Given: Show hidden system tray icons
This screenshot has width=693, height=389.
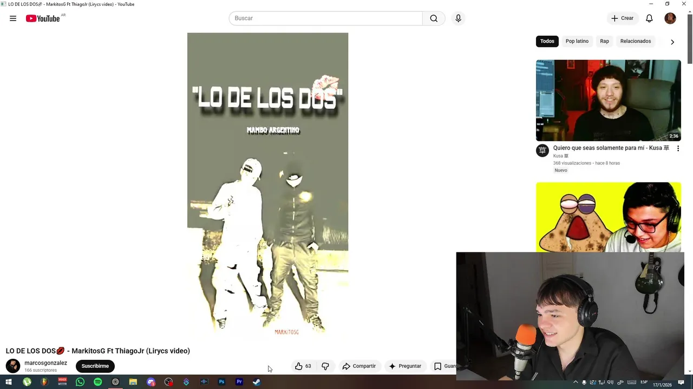Looking at the screenshot, I should click(x=576, y=383).
